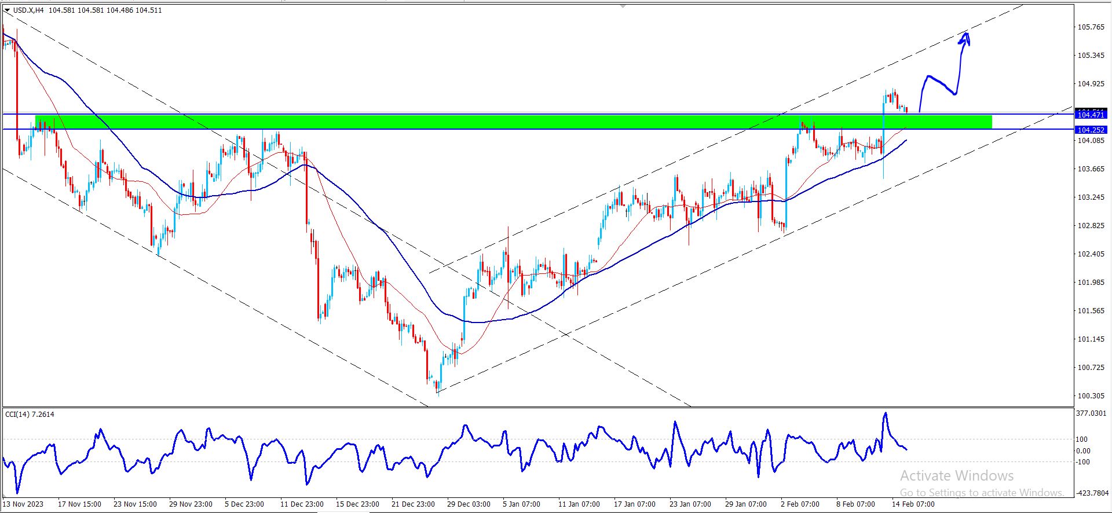
Task: Click the 8 Feb 07:00 time label
Action: pyautogui.click(x=855, y=504)
